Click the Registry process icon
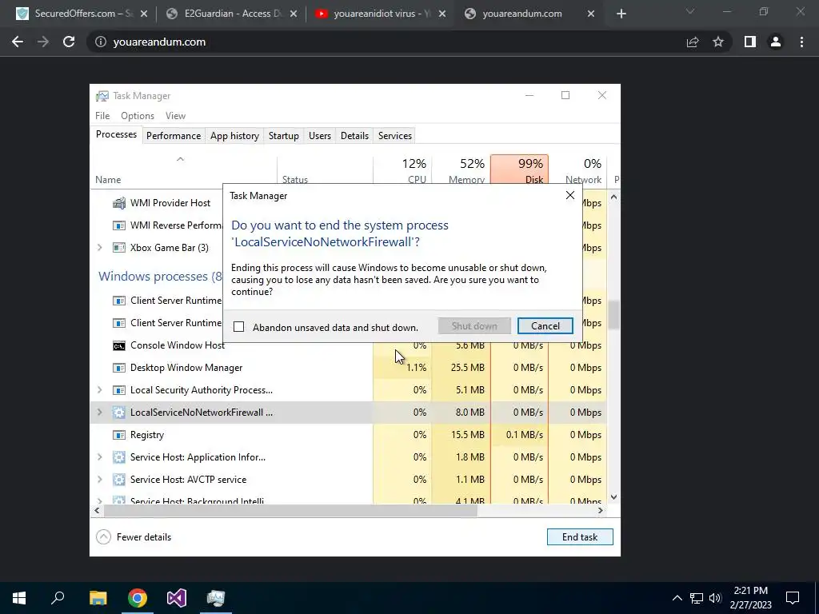 [119, 435]
